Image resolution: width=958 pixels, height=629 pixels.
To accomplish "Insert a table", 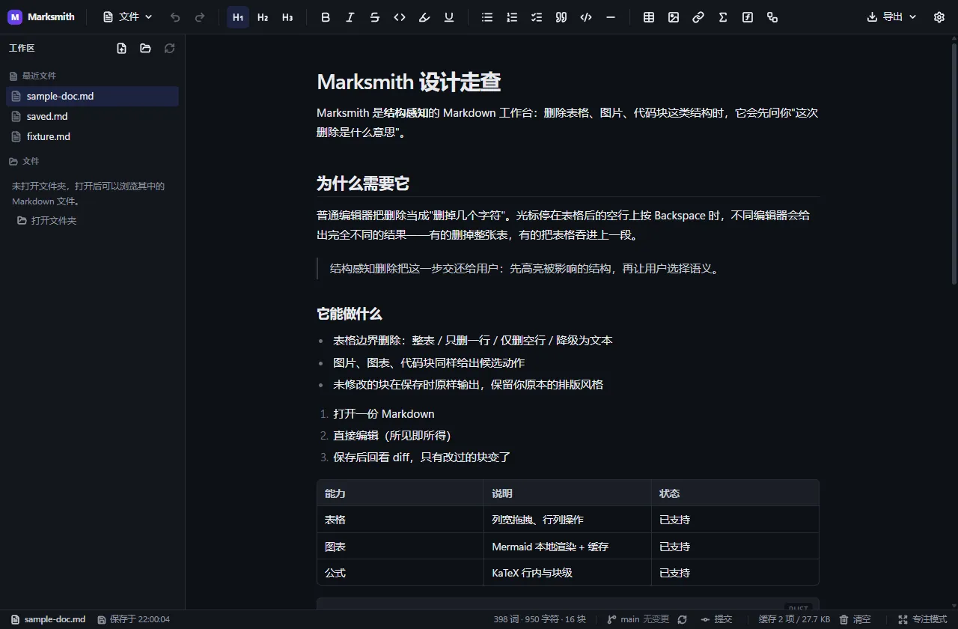I will click(649, 17).
